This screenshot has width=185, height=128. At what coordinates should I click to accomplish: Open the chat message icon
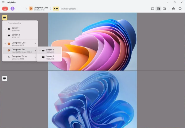point(180,9)
